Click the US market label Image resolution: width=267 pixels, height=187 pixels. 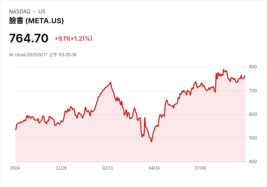tap(42, 12)
